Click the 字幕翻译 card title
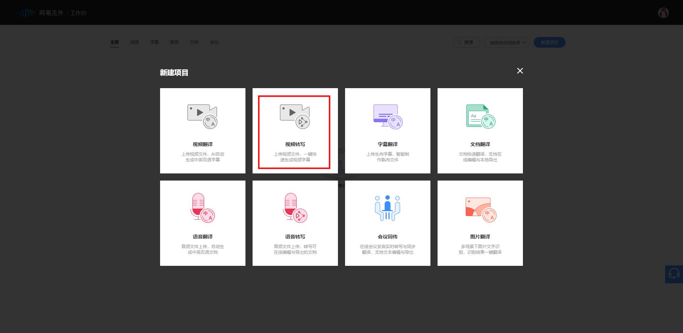The width and height of the screenshot is (683, 333). 388,144
